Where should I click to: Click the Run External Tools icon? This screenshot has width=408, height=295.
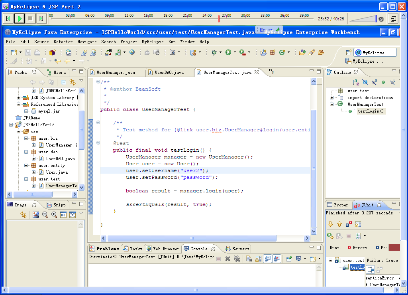[x=243, y=52]
